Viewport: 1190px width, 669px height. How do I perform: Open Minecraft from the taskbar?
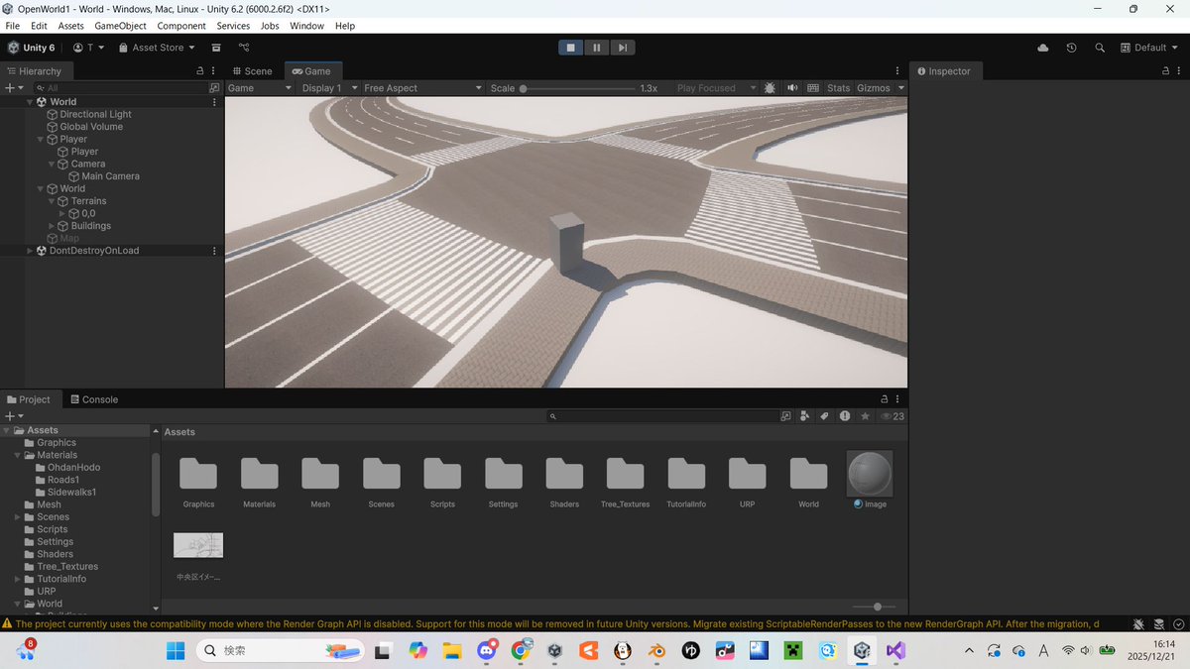(x=792, y=650)
